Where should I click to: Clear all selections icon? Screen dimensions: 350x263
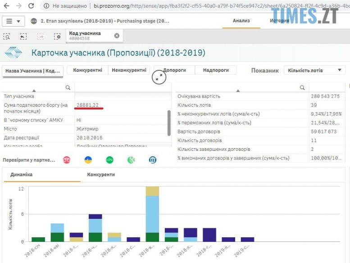[57, 36]
